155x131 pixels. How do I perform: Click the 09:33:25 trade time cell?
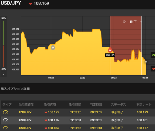[75, 112]
